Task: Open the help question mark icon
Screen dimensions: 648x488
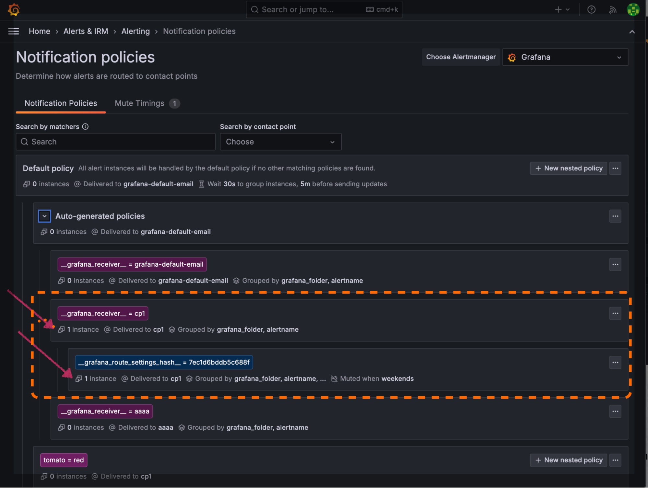Action: pos(591,9)
